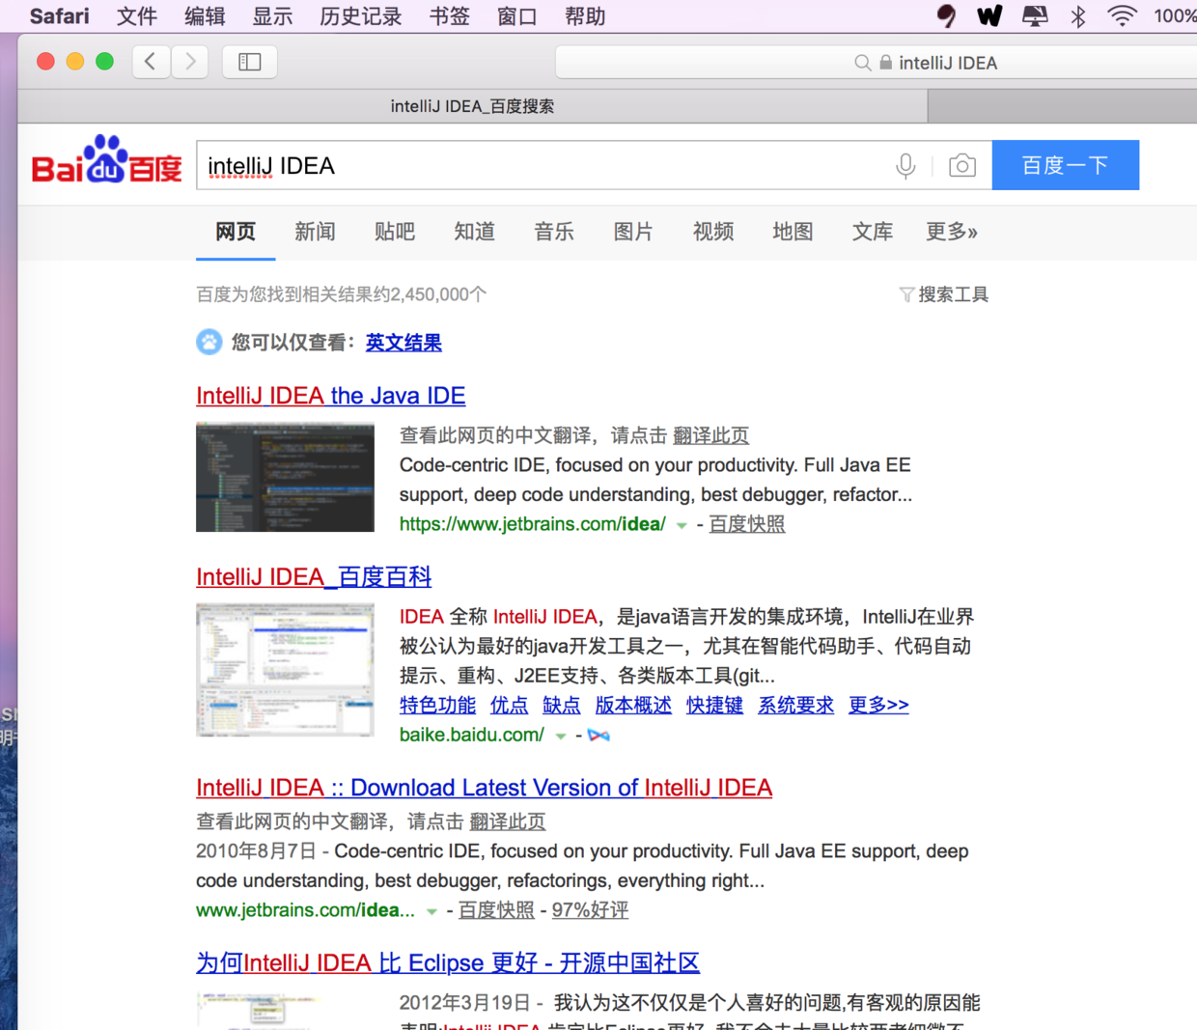Toggle the Safari sidebar button

click(250, 62)
